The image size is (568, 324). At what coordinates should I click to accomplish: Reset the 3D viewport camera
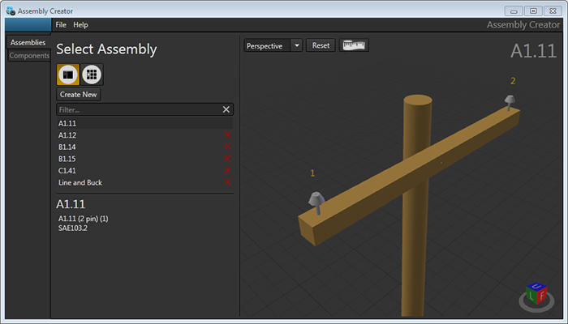click(321, 45)
